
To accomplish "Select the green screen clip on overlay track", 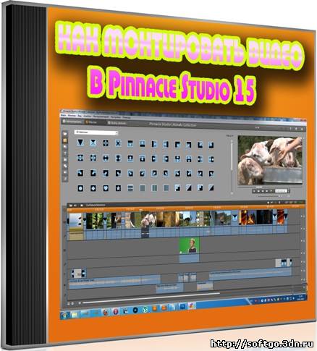I will (x=189, y=245).
